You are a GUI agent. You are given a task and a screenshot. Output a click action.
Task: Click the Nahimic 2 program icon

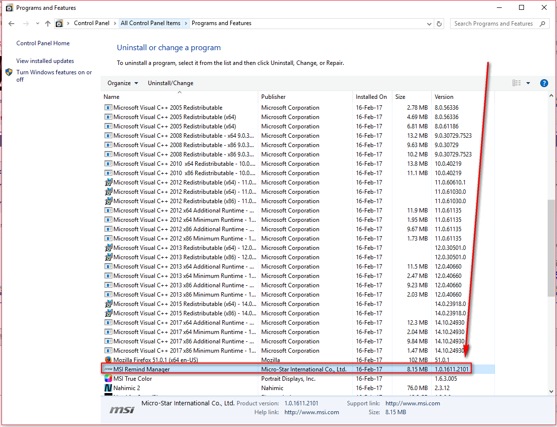tap(108, 388)
